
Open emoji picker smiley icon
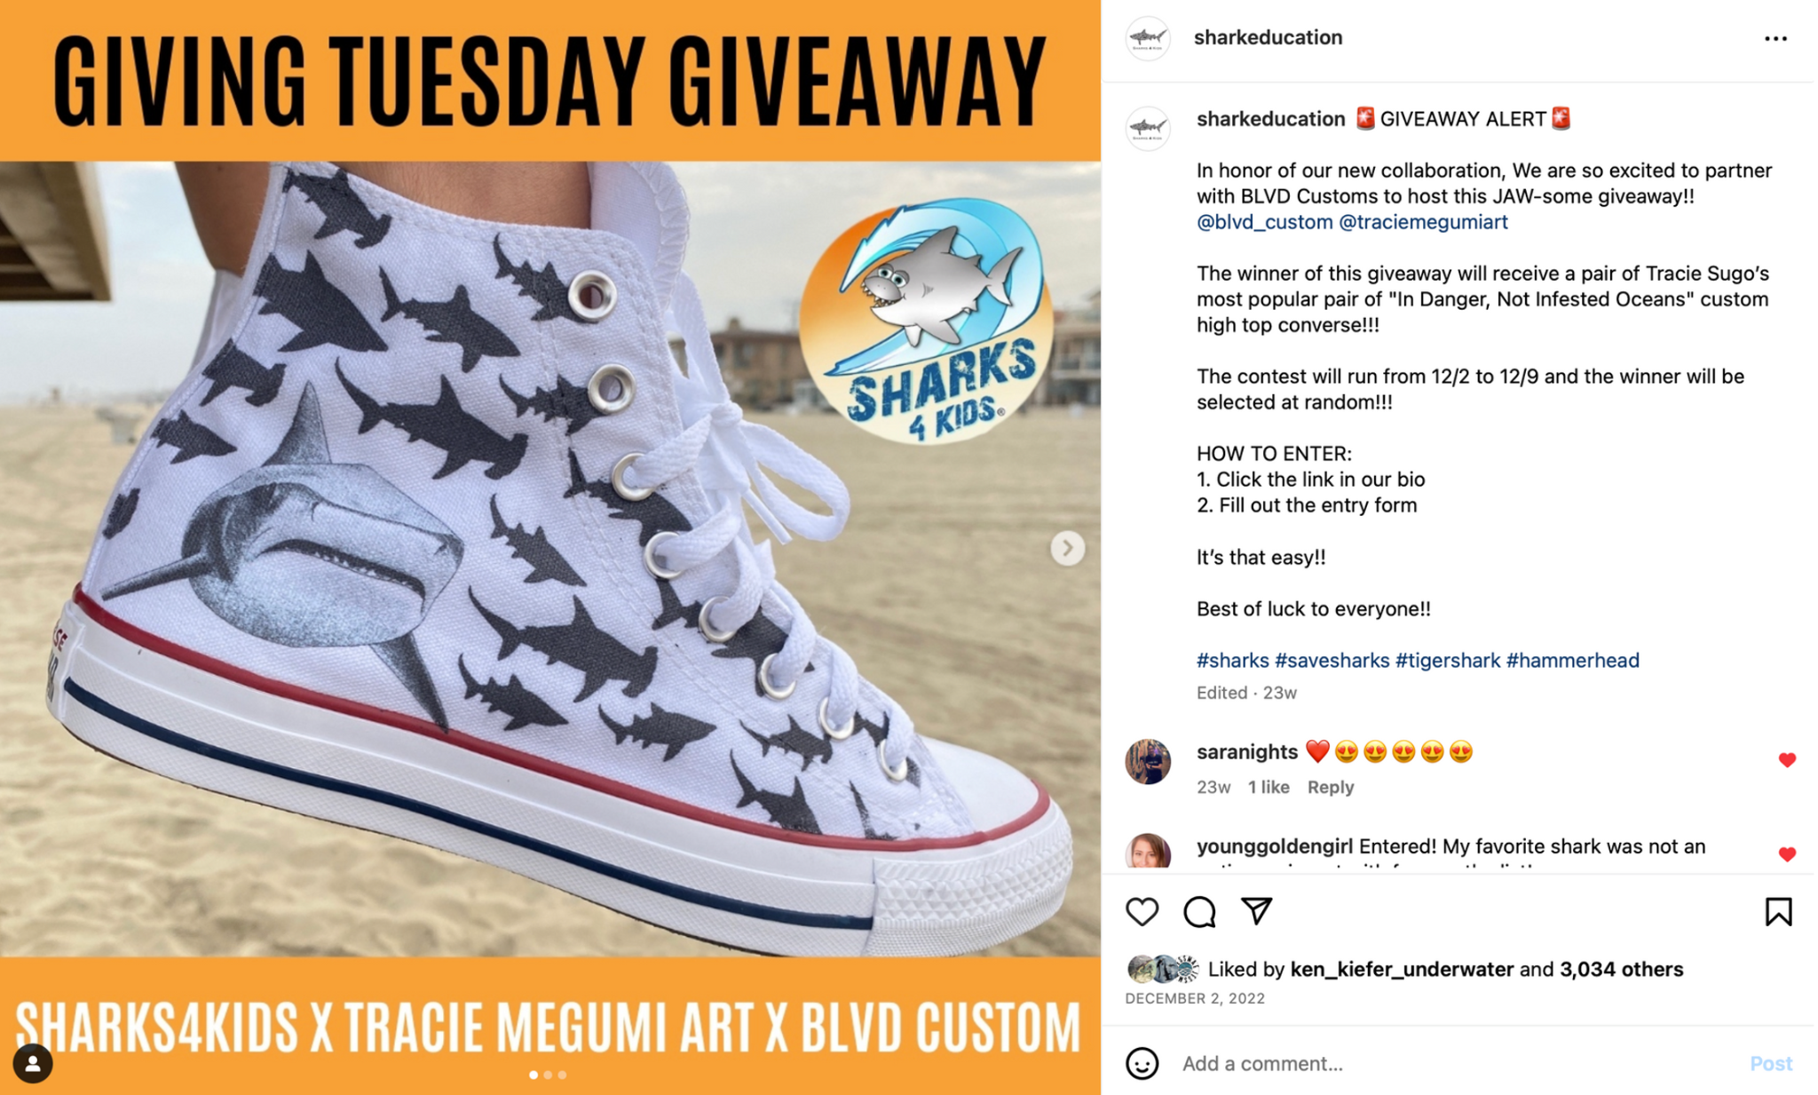click(x=1142, y=1063)
